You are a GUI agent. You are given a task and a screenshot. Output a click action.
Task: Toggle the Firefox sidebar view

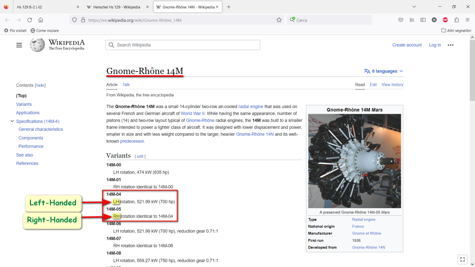coord(423,20)
